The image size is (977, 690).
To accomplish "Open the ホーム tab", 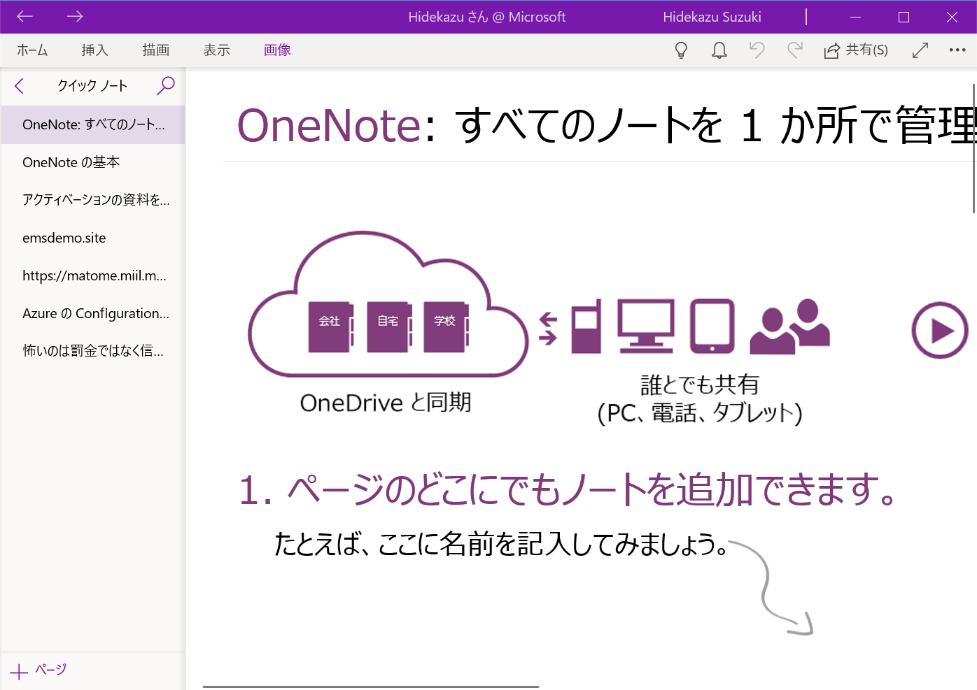I will 32,50.
